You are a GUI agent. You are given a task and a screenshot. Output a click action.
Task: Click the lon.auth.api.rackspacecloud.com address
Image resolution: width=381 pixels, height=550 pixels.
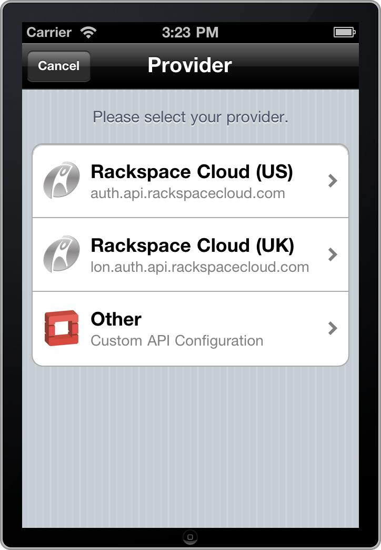[200, 267]
